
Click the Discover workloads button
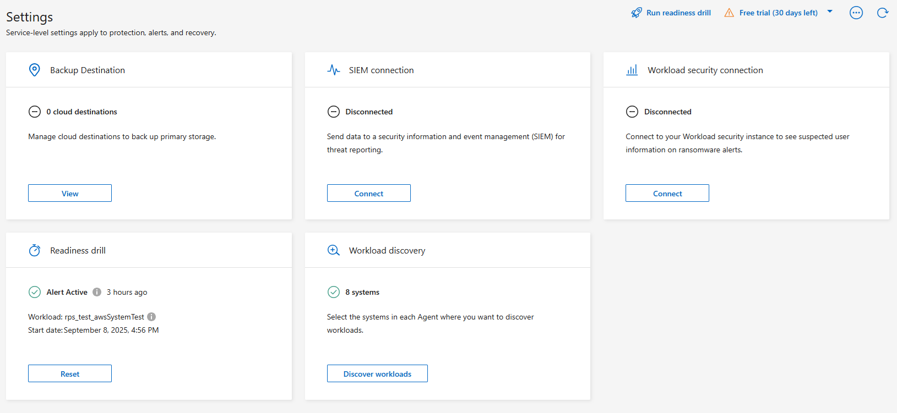coord(377,374)
